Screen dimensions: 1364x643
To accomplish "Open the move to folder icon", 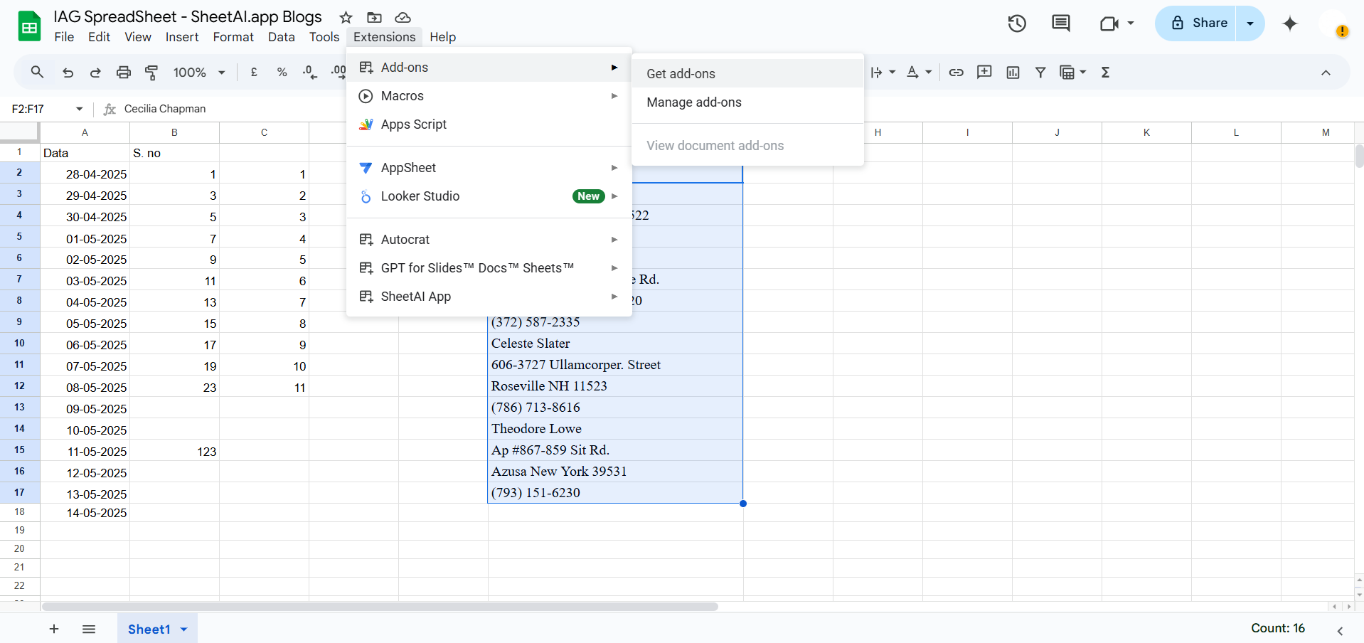I will pyautogui.click(x=374, y=17).
